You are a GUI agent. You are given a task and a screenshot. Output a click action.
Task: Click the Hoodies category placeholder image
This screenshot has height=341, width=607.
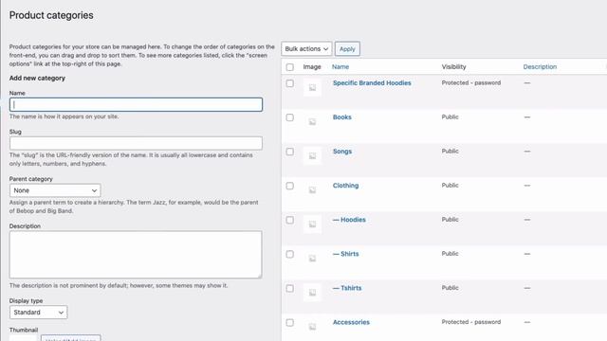[312, 224]
